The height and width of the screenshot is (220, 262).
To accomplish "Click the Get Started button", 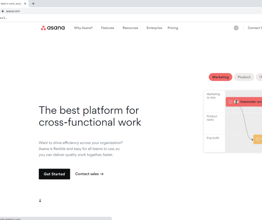I will (54, 174).
